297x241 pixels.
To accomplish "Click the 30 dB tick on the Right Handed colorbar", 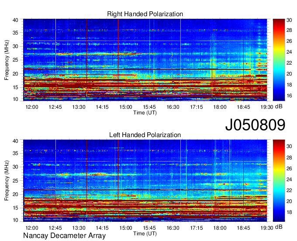I will 289,20.
